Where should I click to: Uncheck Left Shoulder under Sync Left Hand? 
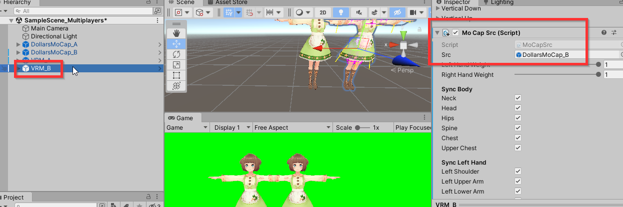coord(518,172)
